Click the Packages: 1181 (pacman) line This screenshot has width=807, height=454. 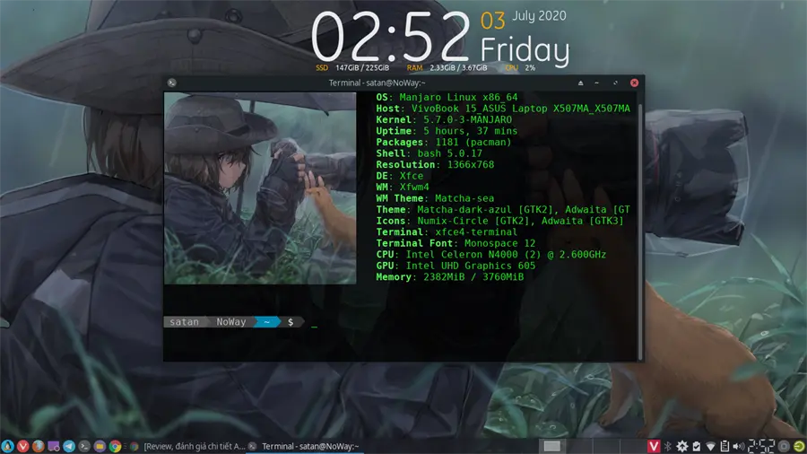click(x=443, y=143)
